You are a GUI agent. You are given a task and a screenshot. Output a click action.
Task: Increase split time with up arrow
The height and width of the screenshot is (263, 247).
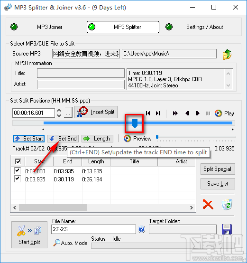pyautogui.click(x=59, y=110)
